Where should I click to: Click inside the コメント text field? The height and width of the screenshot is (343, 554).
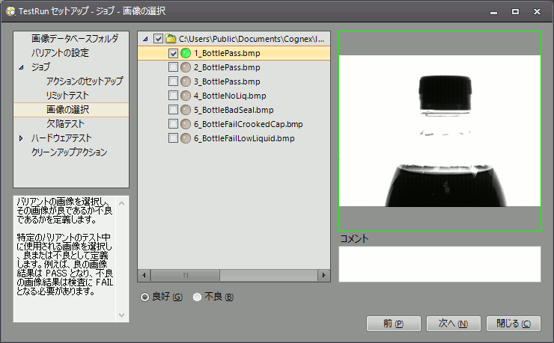pyautogui.click(x=439, y=264)
